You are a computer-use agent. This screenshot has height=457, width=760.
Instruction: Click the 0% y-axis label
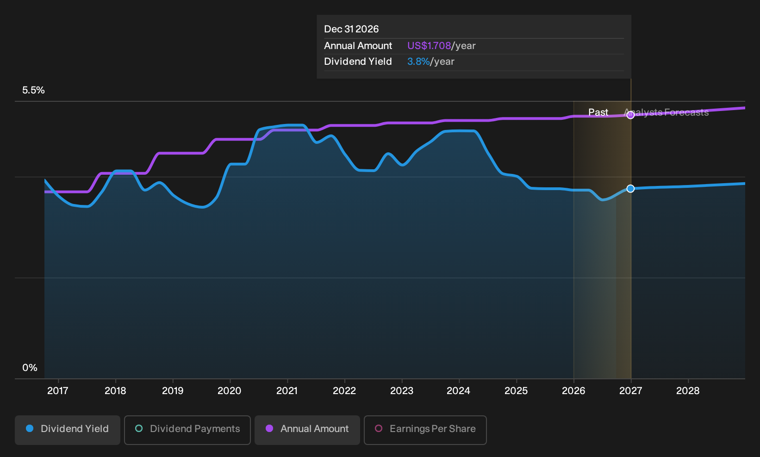pyautogui.click(x=30, y=368)
